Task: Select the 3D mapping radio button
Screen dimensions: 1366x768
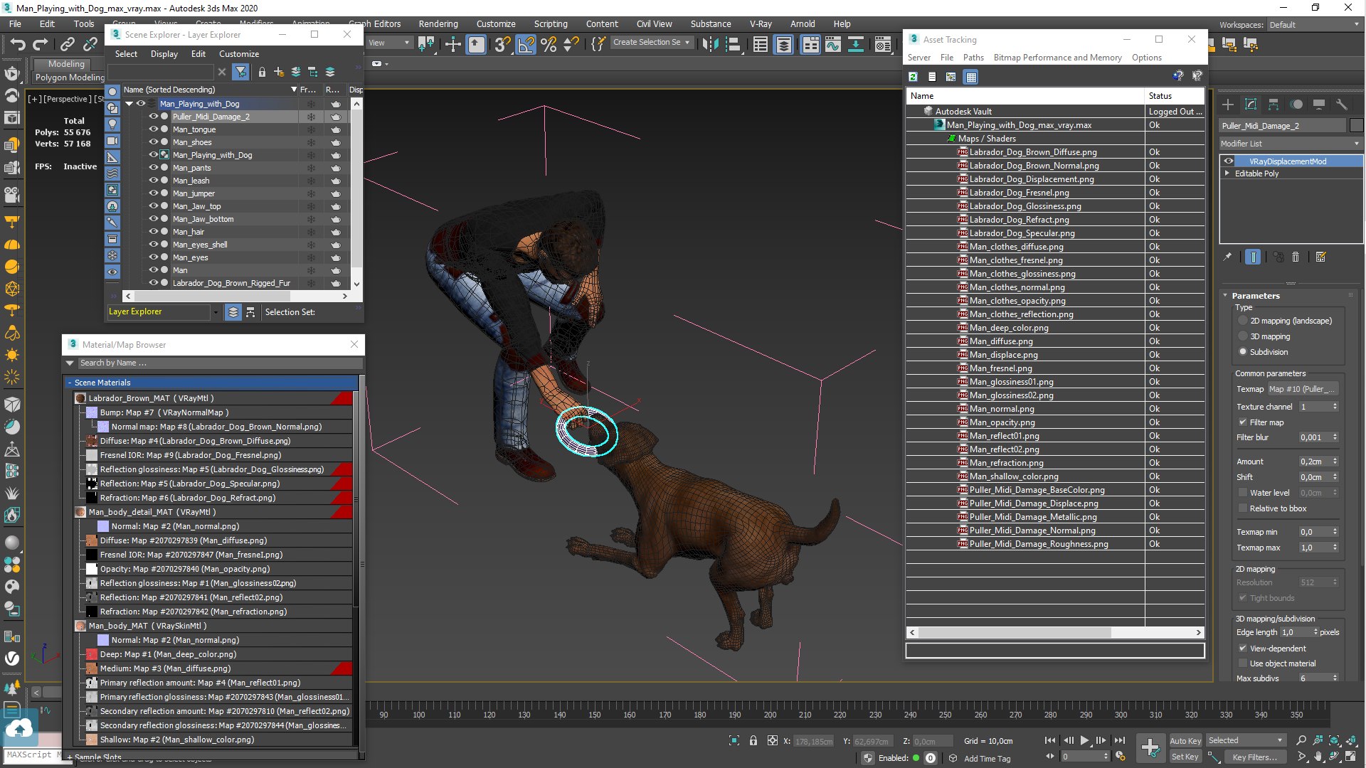Action: pos(1243,336)
